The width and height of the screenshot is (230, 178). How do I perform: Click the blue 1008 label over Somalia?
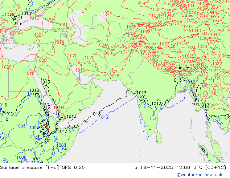coord(61,145)
